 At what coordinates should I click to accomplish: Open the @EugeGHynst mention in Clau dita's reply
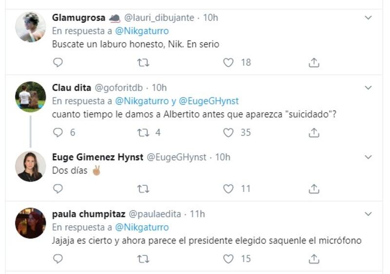tap(209, 101)
